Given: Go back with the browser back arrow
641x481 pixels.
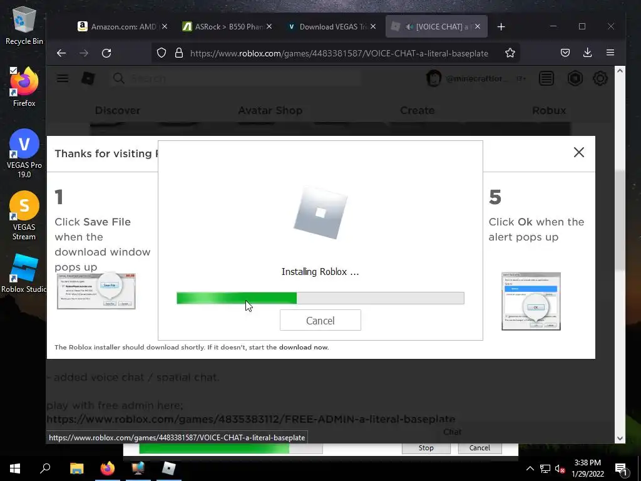Looking at the screenshot, I should pyautogui.click(x=61, y=53).
